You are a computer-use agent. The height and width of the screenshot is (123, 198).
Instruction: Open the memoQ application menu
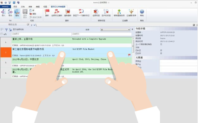click(x=5, y=7)
